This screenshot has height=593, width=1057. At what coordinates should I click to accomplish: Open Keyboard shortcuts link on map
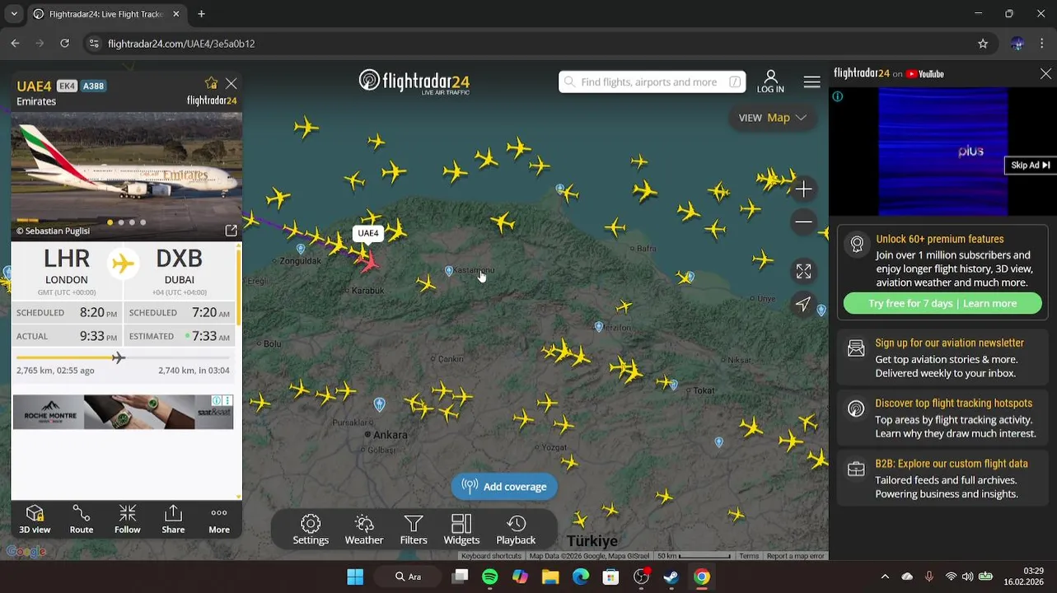coord(491,556)
